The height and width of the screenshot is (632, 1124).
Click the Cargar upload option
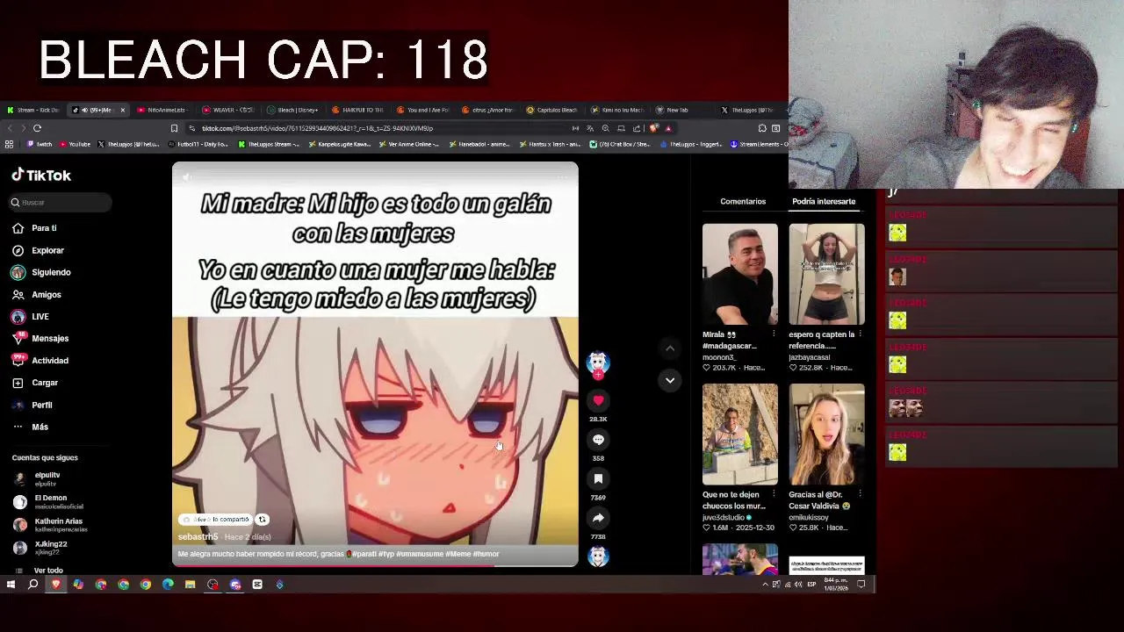point(35,383)
